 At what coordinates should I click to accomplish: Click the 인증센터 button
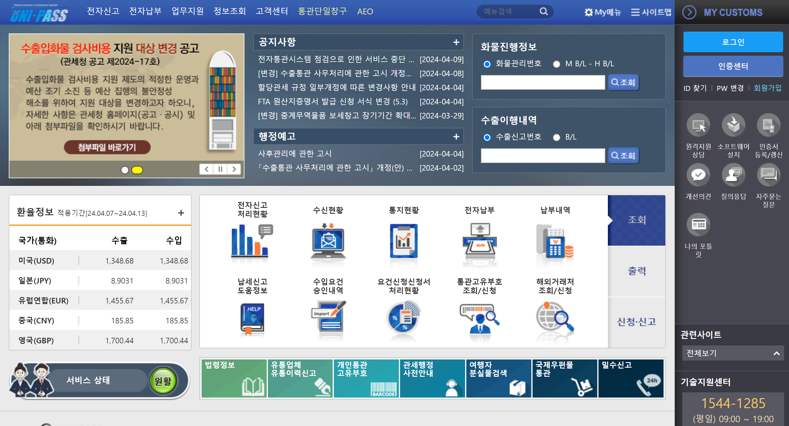733,66
